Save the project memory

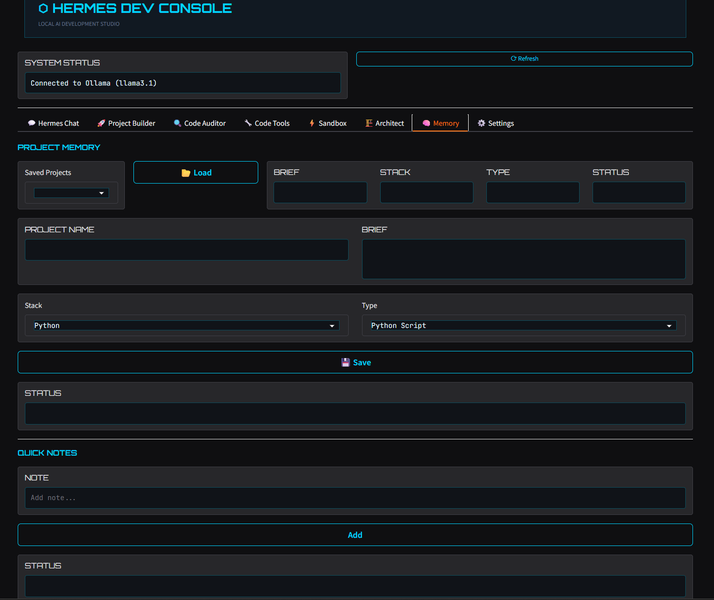[355, 362]
